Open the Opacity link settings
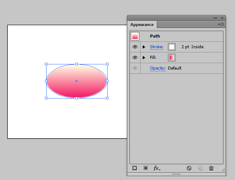 tap(158, 68)
